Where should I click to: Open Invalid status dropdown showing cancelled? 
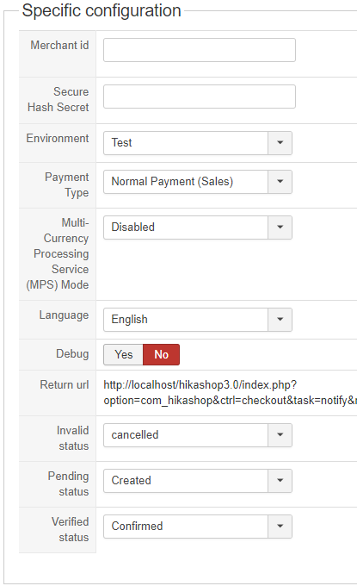(198, 435)
